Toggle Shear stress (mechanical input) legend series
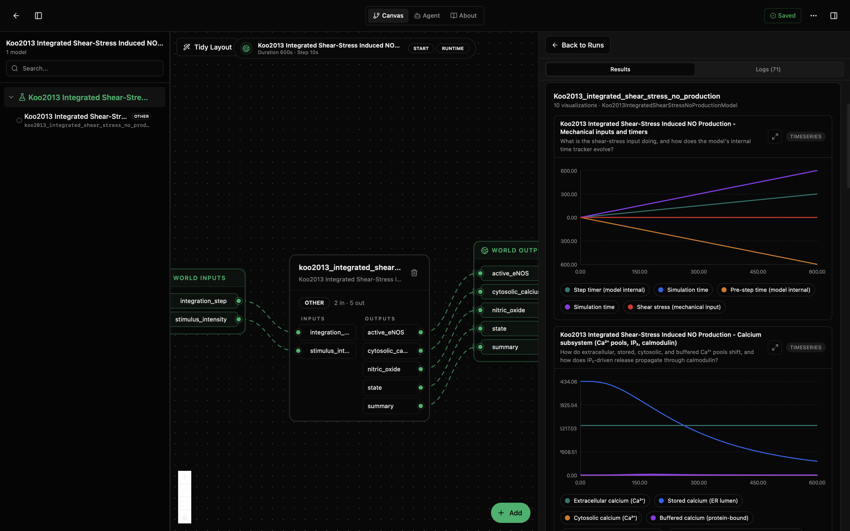This screenshot has height=531, width=850. pyautogui.click(x=674, y=307)
